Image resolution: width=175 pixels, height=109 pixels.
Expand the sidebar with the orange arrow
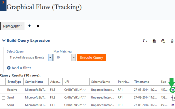click(3, 2)
